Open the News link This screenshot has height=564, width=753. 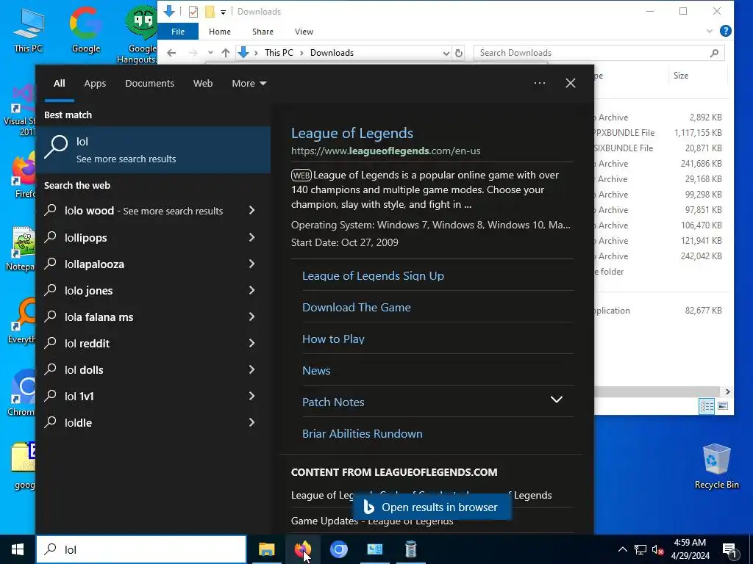(316, 371)
